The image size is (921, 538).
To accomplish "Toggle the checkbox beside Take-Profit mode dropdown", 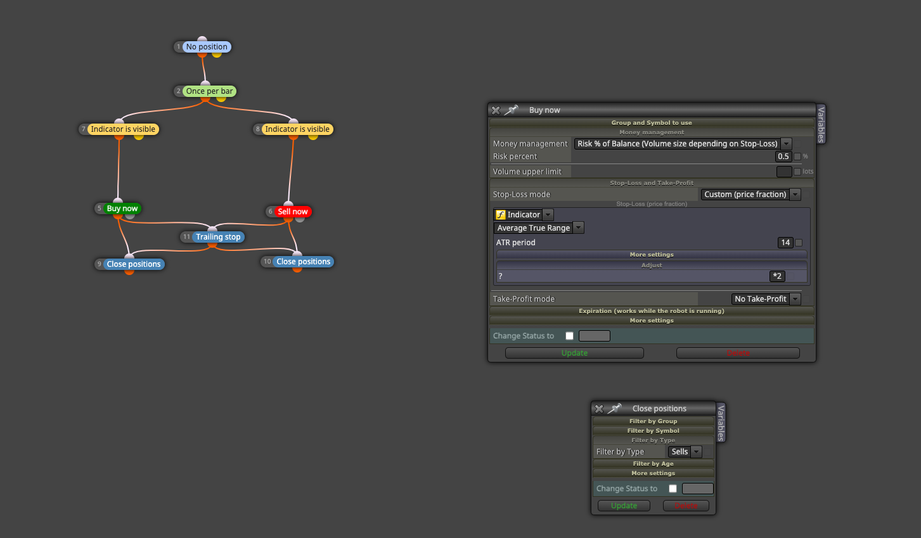I will tap(806, 299).
